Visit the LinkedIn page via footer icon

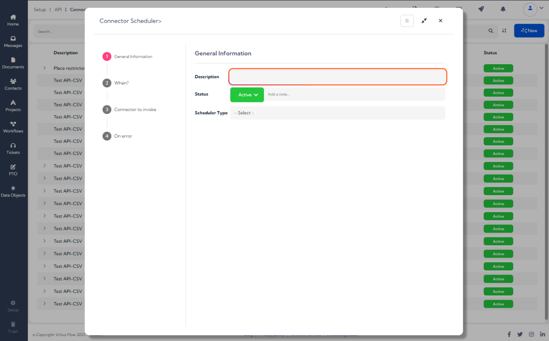[x=542, y=334]
